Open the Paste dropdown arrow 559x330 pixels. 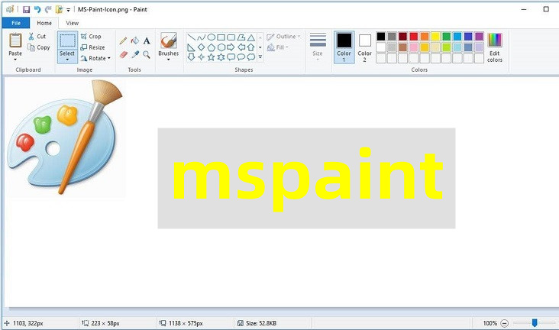coord(15,60)
